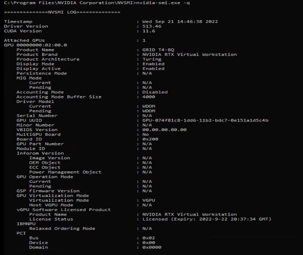The height and width of the screenshot is (255, 303).
Task: Click the Relaxed Ordering Mode label
Action: coord(62,228)
